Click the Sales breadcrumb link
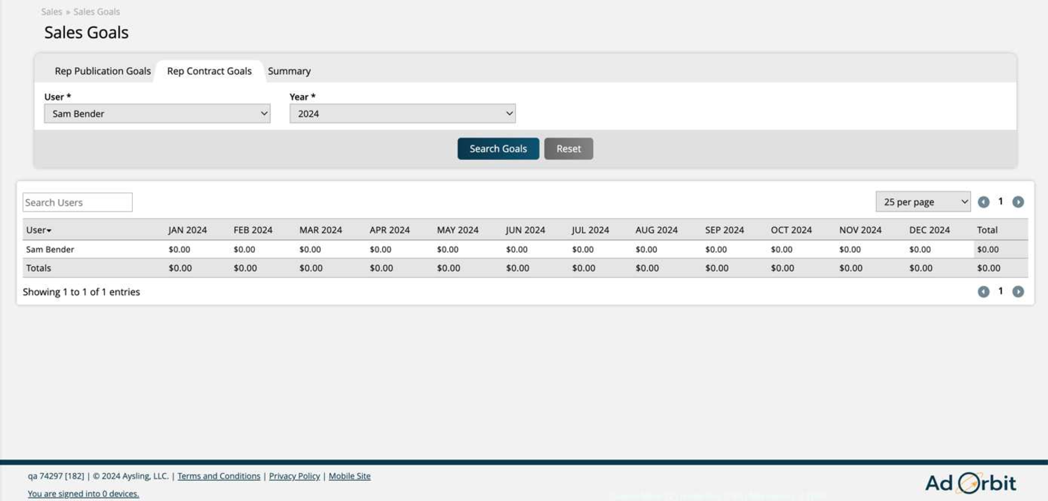1048x501 pixels. point(51,12)
